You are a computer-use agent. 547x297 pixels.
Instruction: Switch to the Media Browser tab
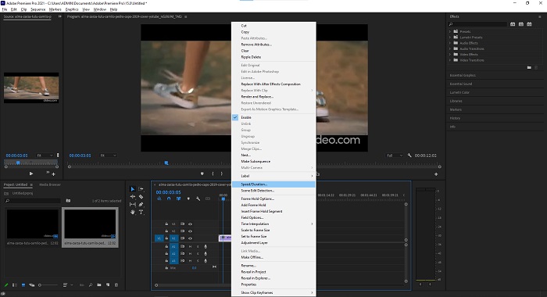pos(50,184)
